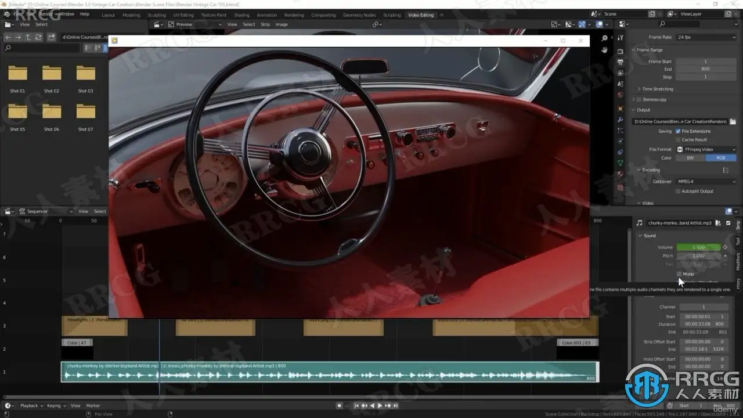
Task: Toggle the File Extensions checkbox
Action: click(678, 131)
